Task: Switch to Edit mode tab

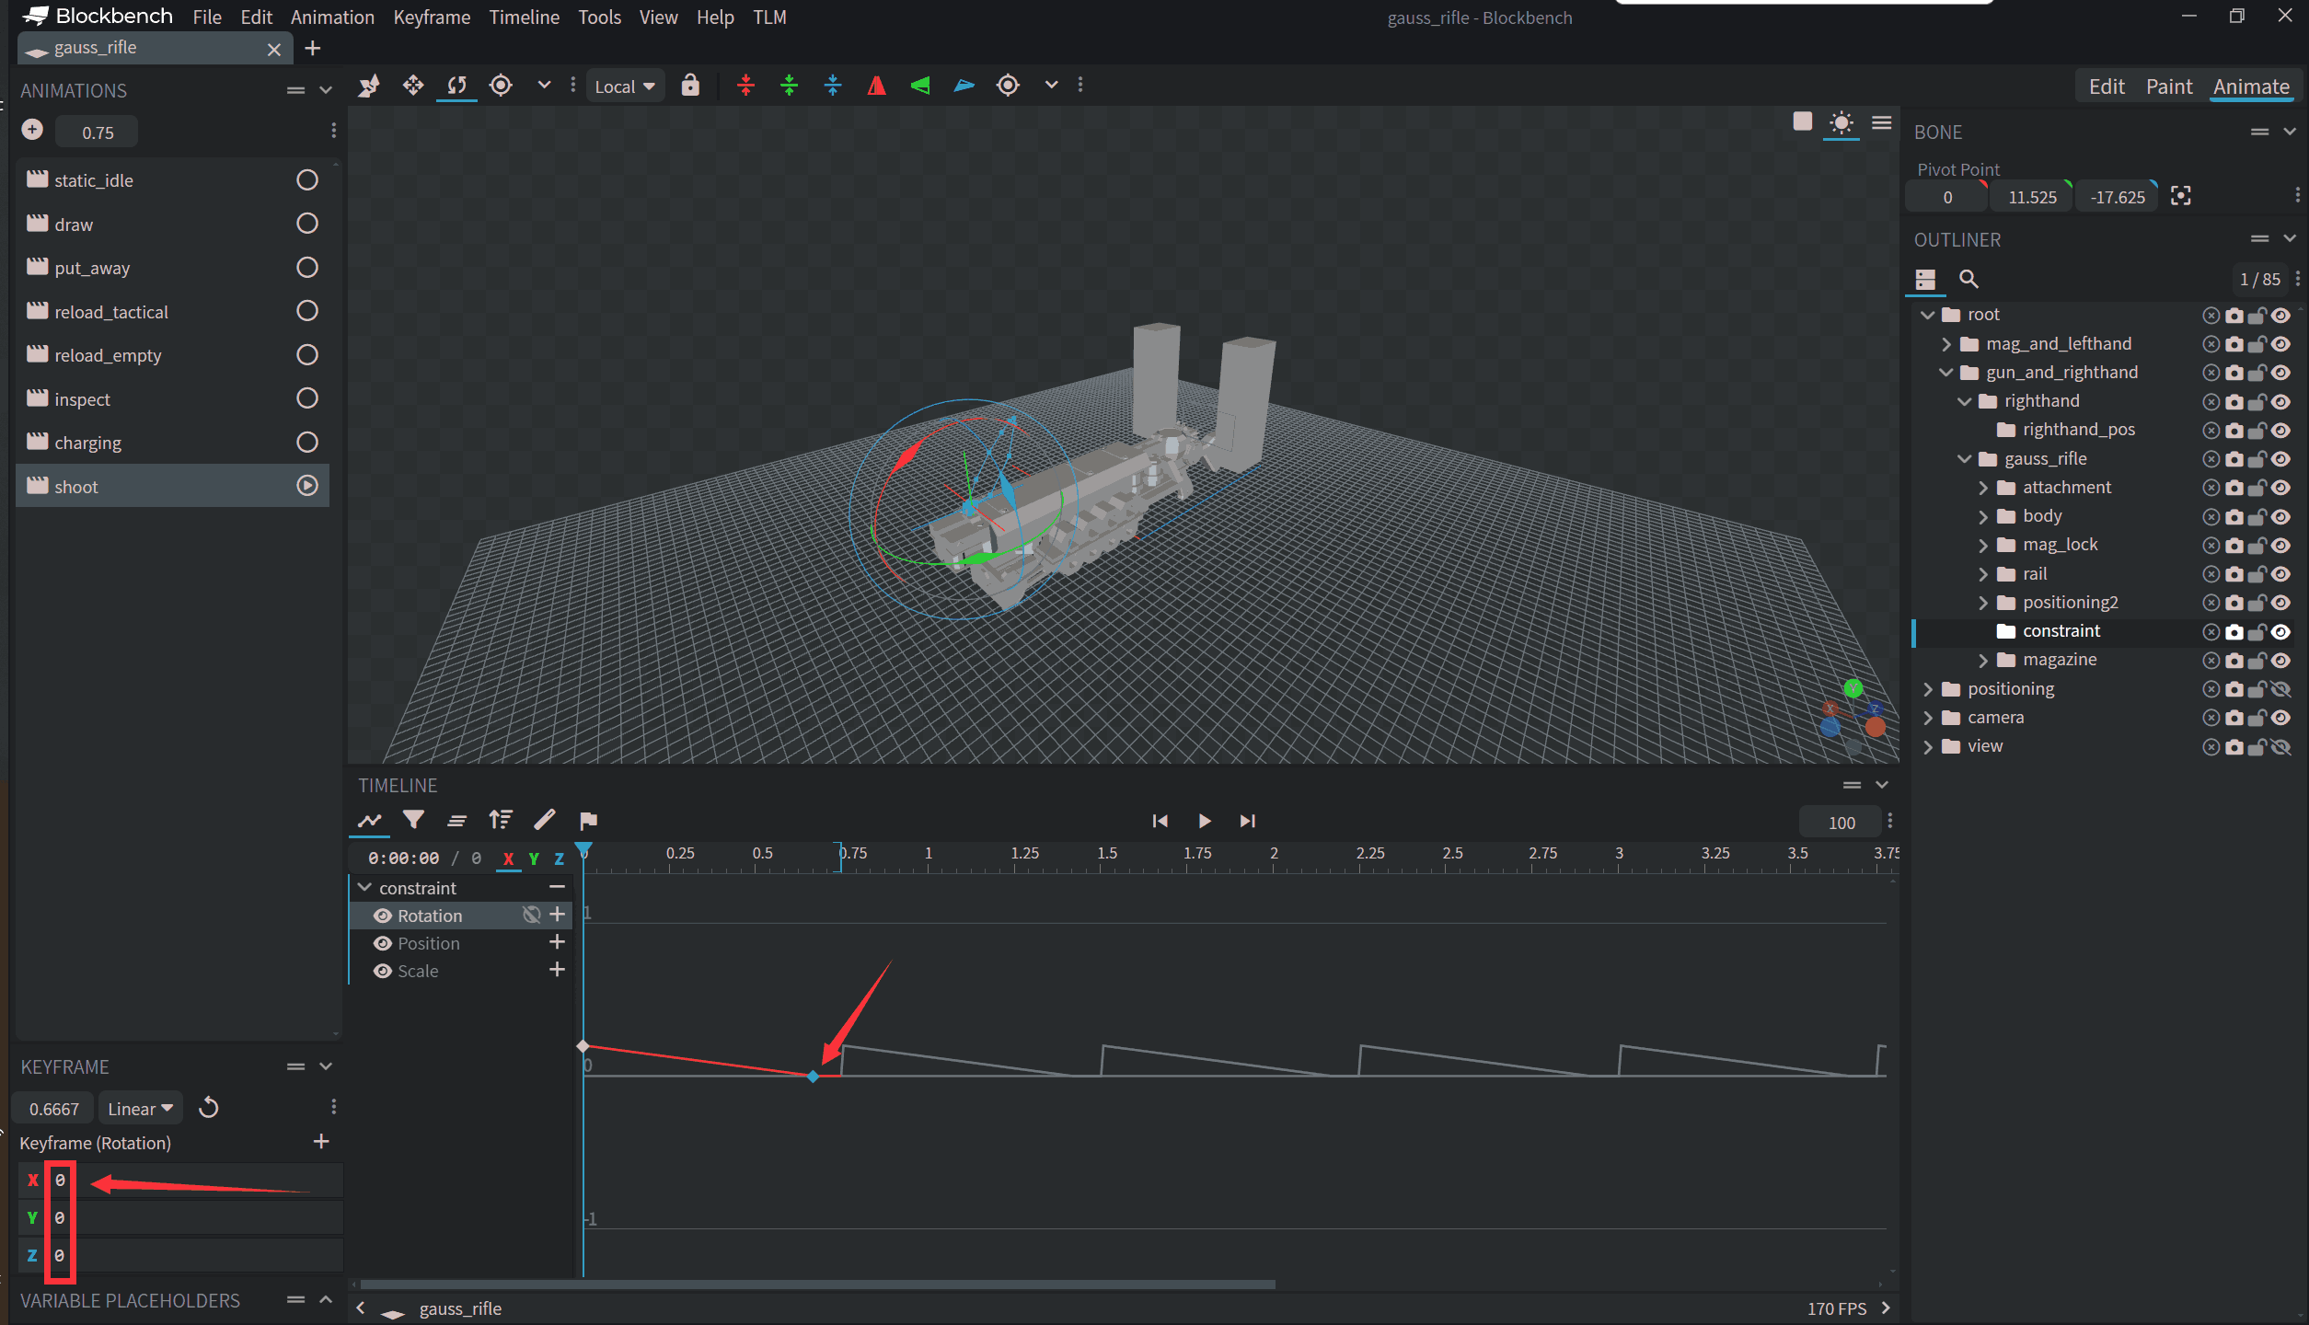Action: click(2107, 86)
